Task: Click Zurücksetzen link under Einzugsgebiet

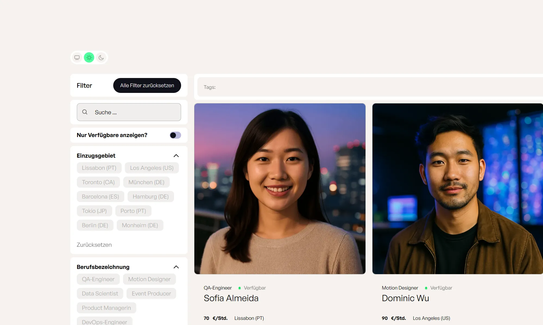Action: 94,245
